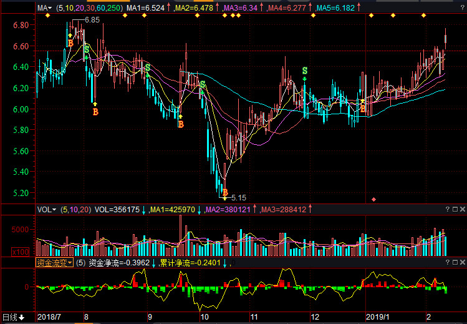Click the MA parameters (5,10,20,30,60,250)

point(89,8)
